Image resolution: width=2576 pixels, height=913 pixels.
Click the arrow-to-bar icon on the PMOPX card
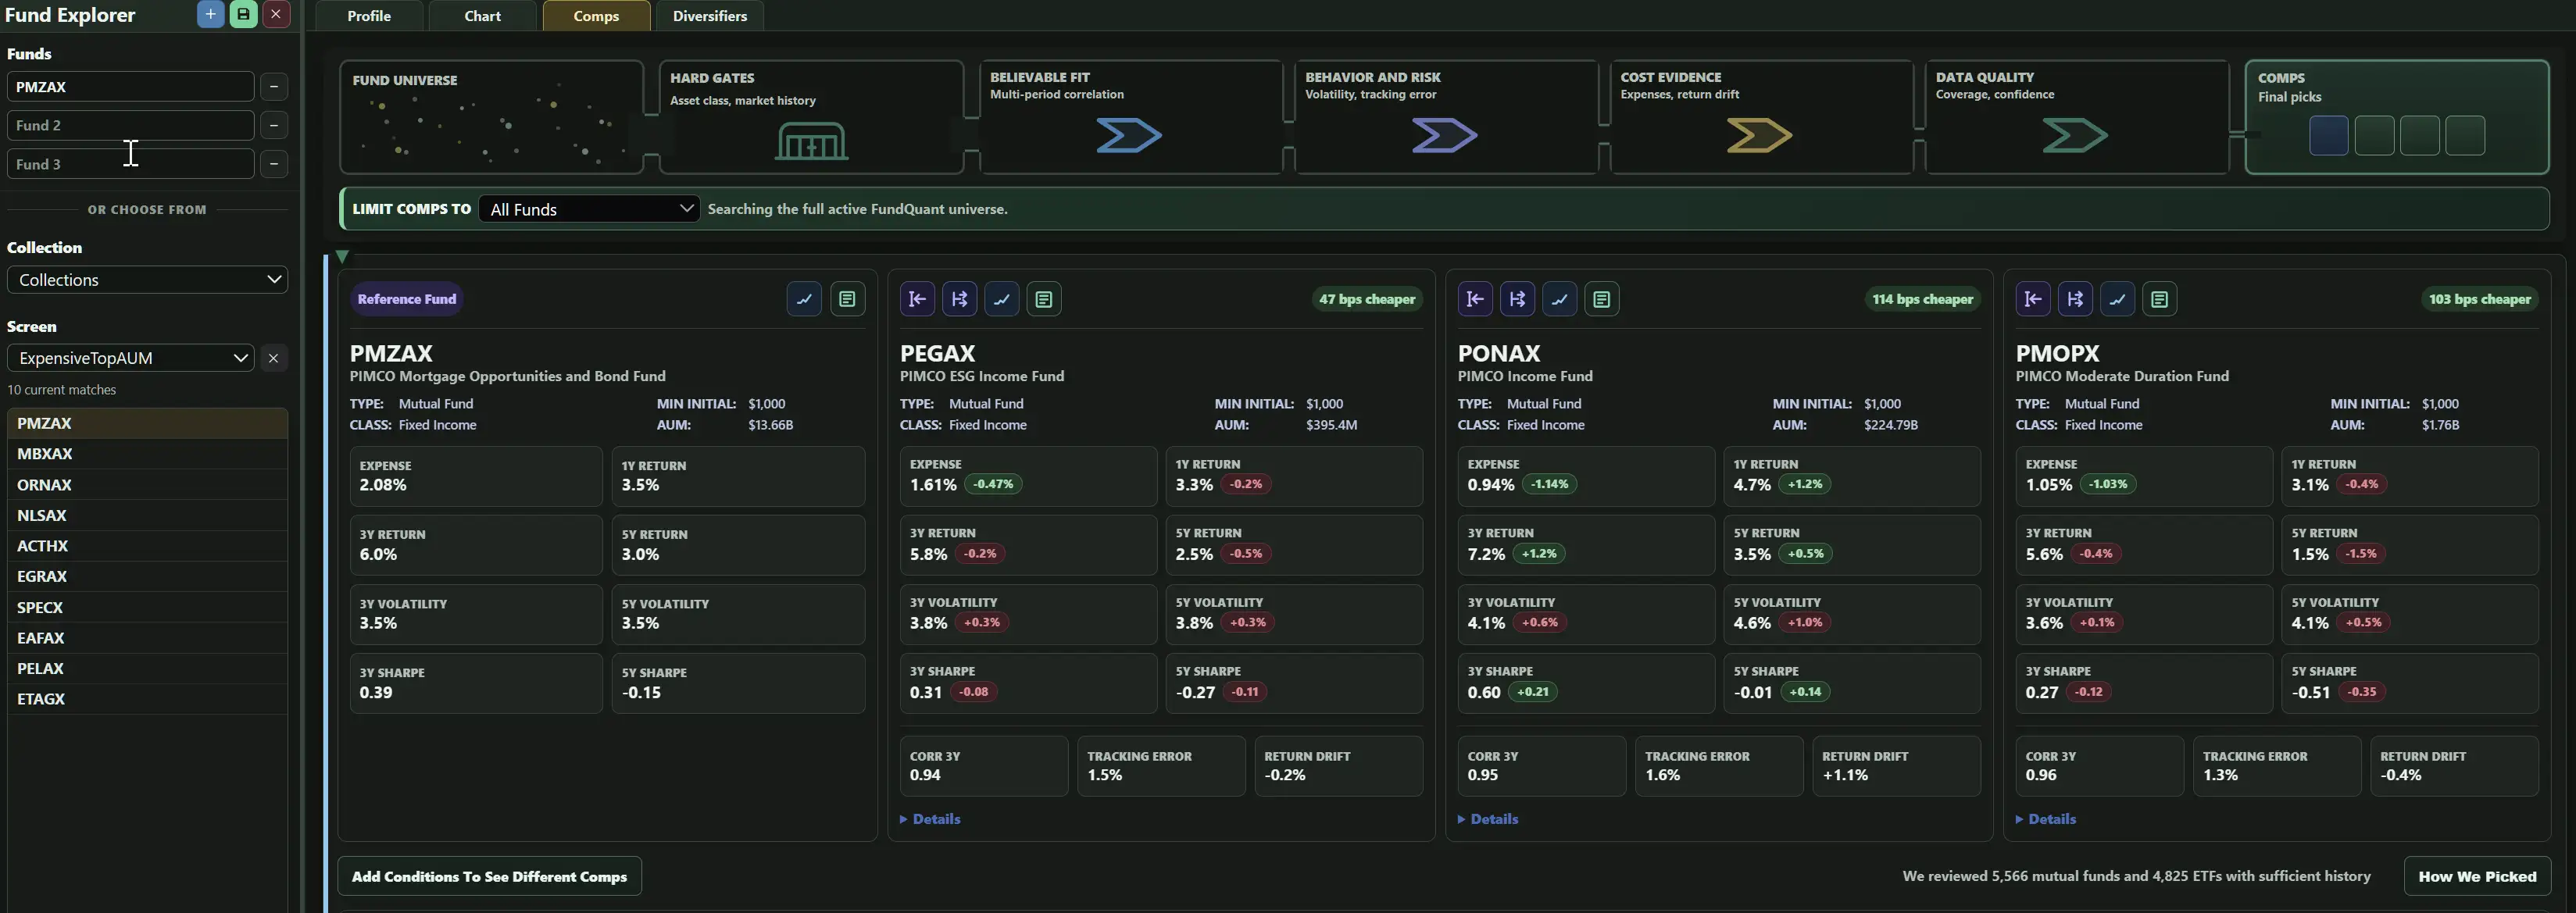pos(2034,299)
